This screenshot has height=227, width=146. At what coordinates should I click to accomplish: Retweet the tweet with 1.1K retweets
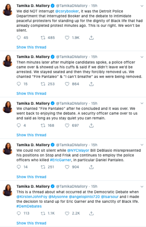(43, 213)
